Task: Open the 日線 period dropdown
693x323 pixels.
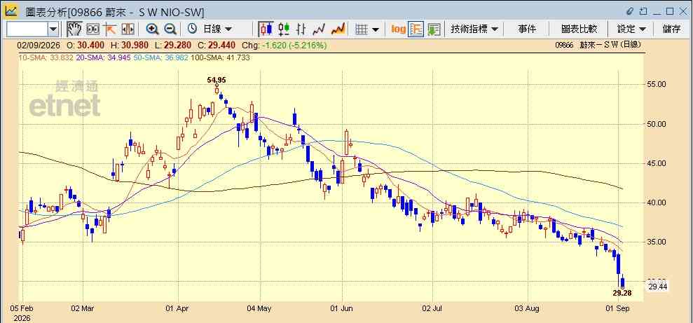Action: 217,29
